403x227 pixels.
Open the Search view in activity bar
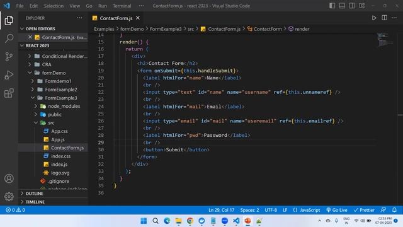[x=9, y=38]
